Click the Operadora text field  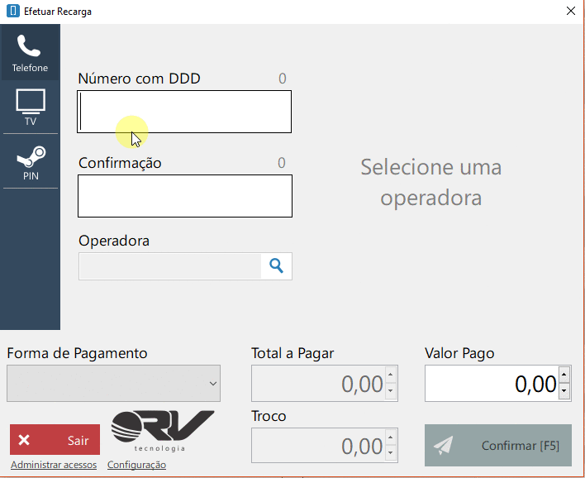(x=169, y=266)
